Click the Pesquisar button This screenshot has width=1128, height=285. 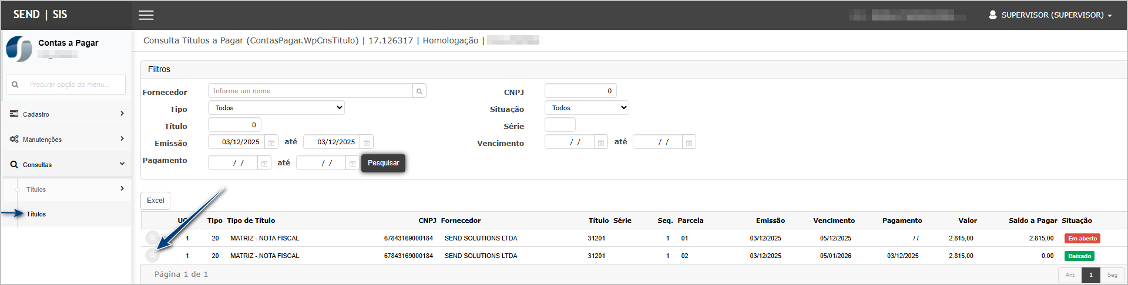tap(383, 163)
